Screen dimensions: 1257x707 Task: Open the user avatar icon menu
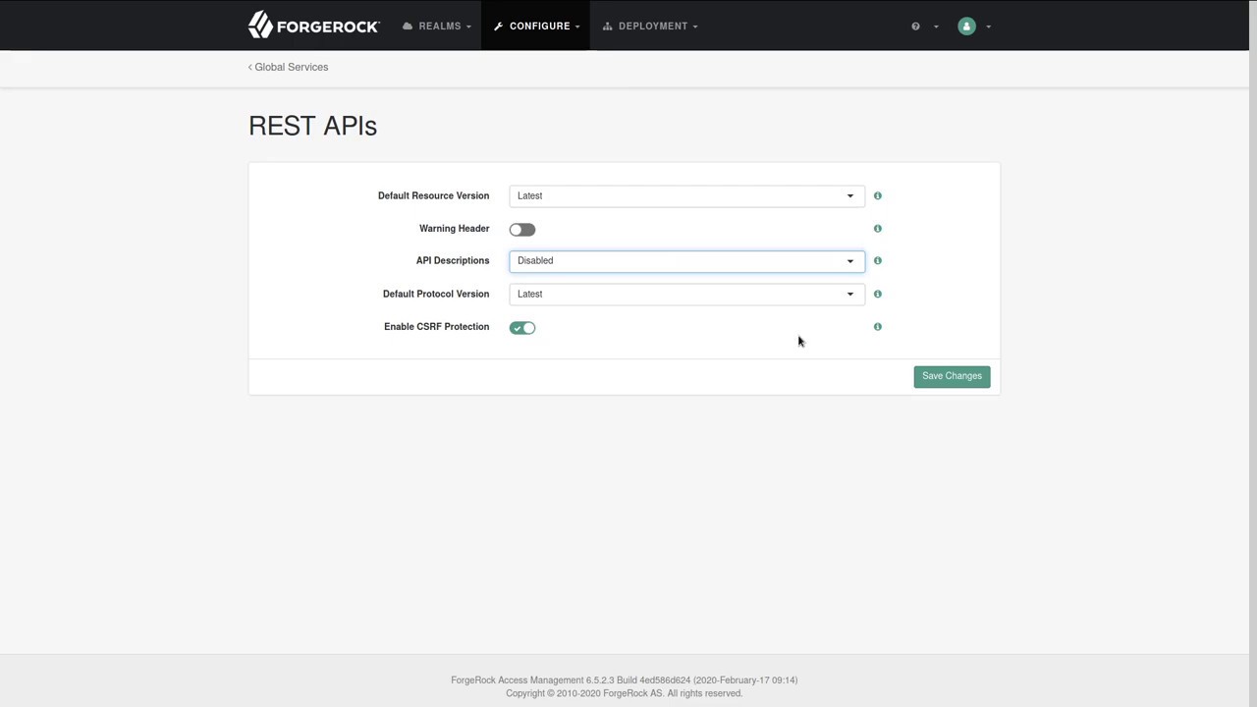(966, 27)
